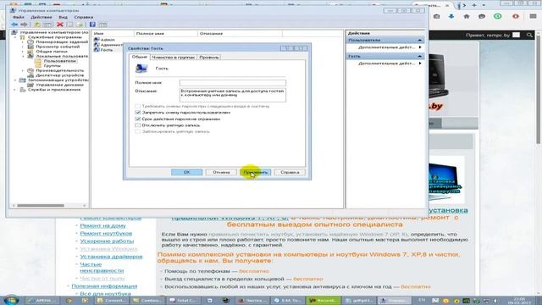
Task: Click the Up one level folder icon
Action: click(37, 25)
